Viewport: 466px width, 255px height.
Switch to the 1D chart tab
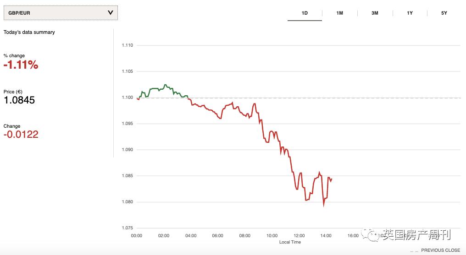pos(305,13)
